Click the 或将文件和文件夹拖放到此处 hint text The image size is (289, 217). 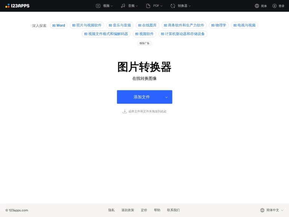coord(147,111)
